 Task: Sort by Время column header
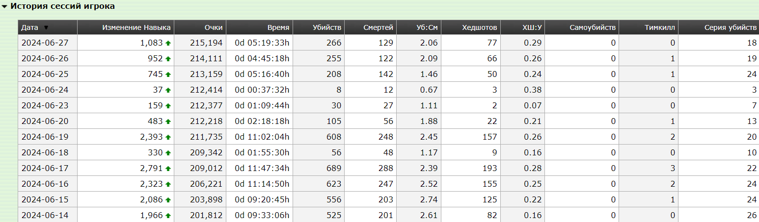coord(278,27)
